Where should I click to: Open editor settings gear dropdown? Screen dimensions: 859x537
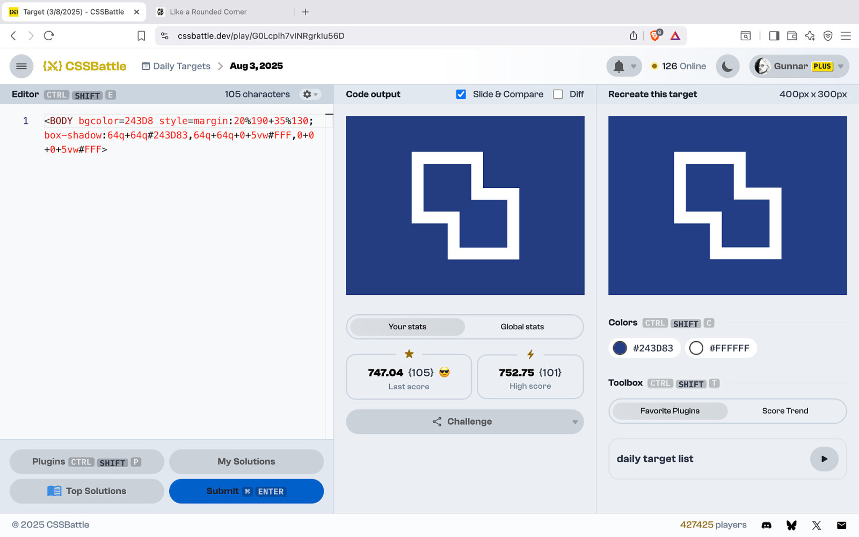tap(310, 95)
